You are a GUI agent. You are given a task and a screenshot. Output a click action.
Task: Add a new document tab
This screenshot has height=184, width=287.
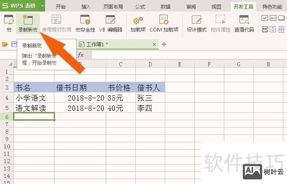164,44
